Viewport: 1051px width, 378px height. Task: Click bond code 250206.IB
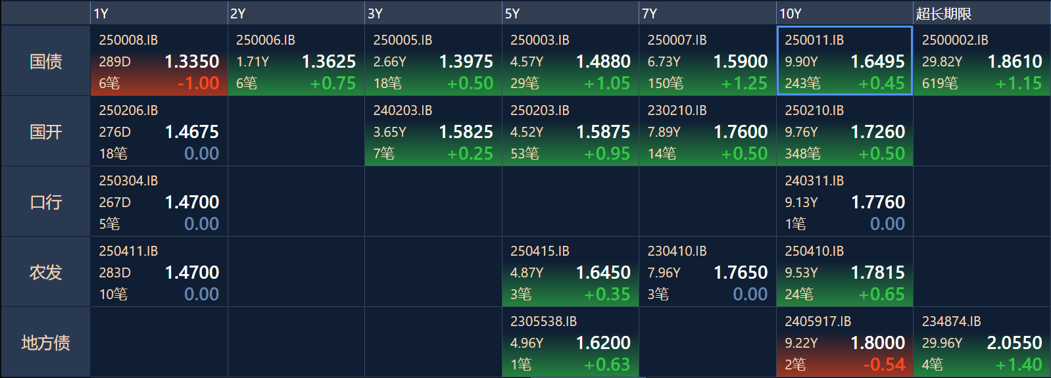(x=128, y=110)
